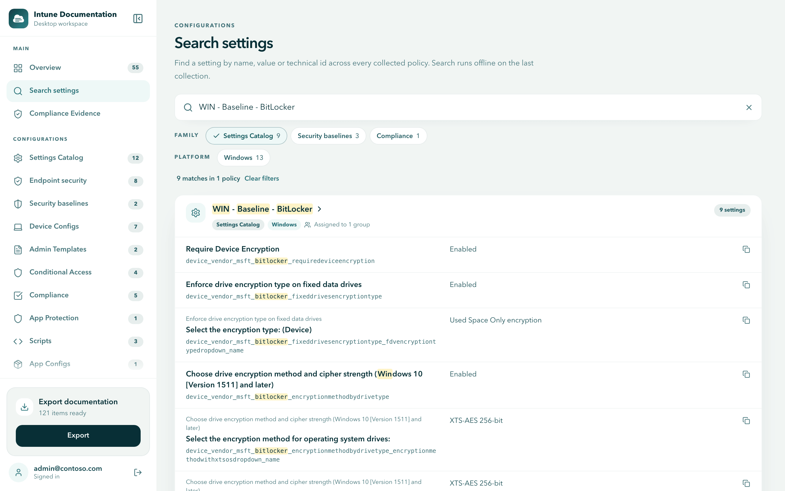
Task: Clear the search query with the X
Action: (x=749, y=107)
